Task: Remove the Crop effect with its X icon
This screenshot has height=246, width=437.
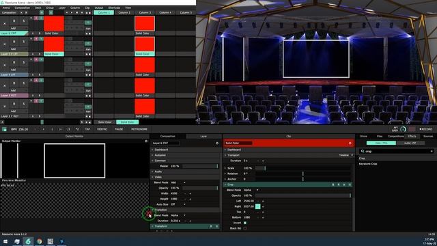Action: coord(344,184)
